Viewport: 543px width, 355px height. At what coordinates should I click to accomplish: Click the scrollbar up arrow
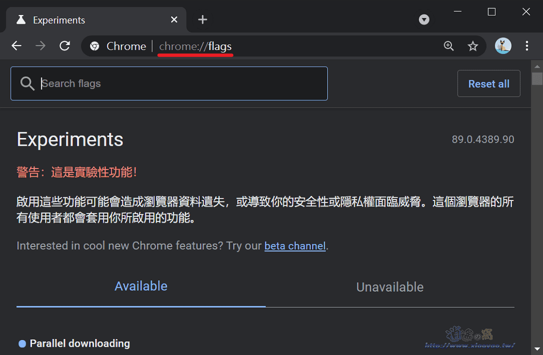pos(537,66)
